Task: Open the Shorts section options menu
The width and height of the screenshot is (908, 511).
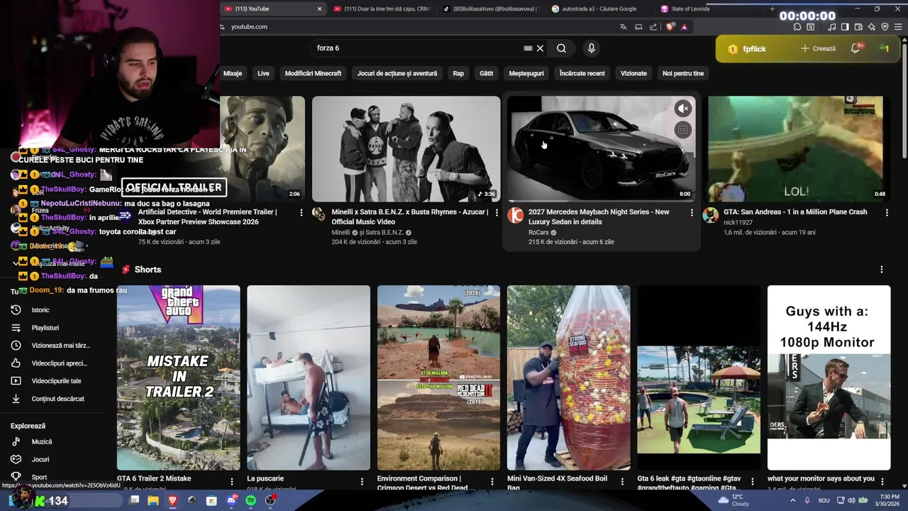Action: pyautogui.click(x=882, y=270)
